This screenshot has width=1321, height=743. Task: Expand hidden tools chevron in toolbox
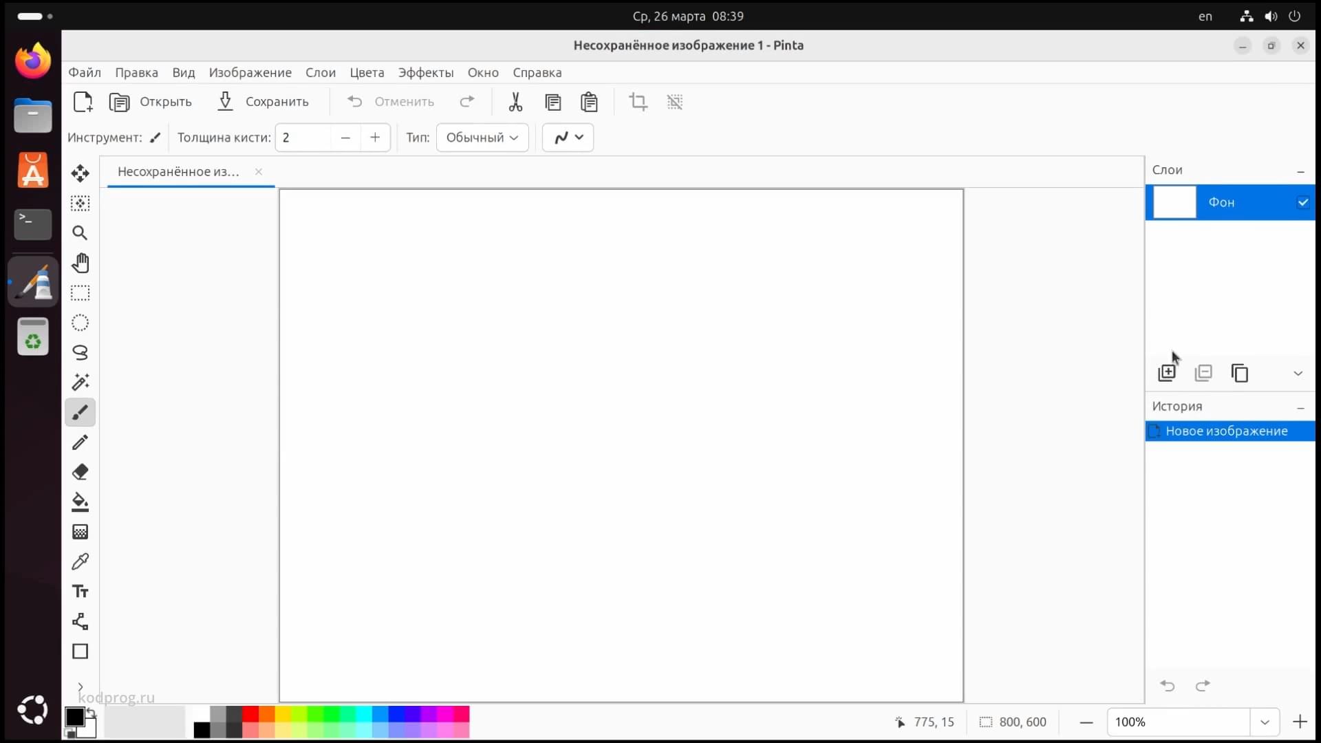pos(80,687)
